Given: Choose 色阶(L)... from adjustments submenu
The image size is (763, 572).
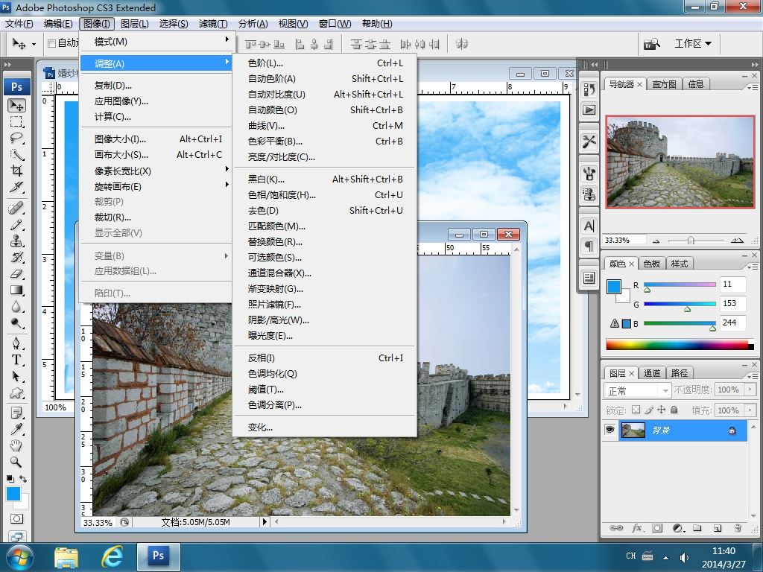Looking at the screenshot, I should pyautogui.click(x=325, y=63).
